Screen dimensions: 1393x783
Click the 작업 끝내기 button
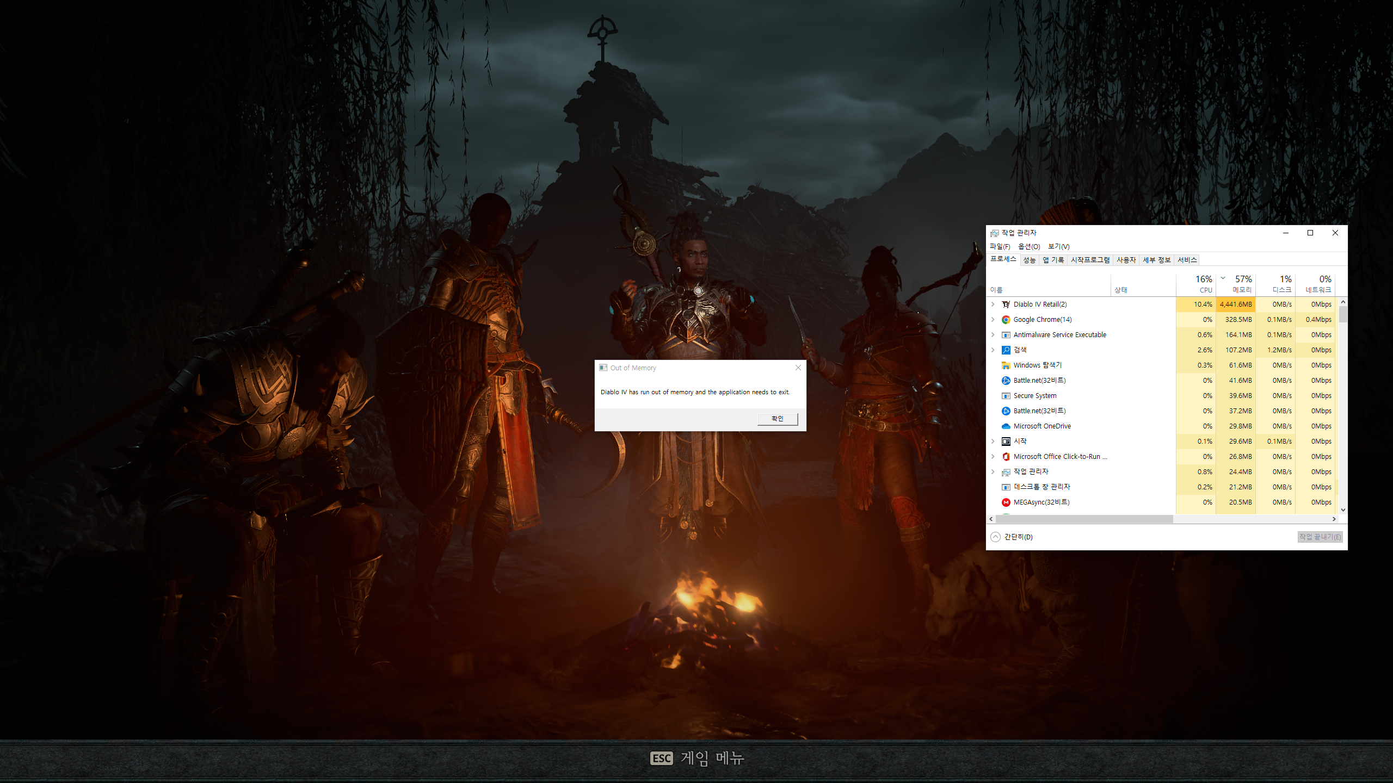[1320, 537]
